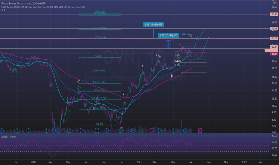Click the 36.62 price label on the axis

coord(274,38)
